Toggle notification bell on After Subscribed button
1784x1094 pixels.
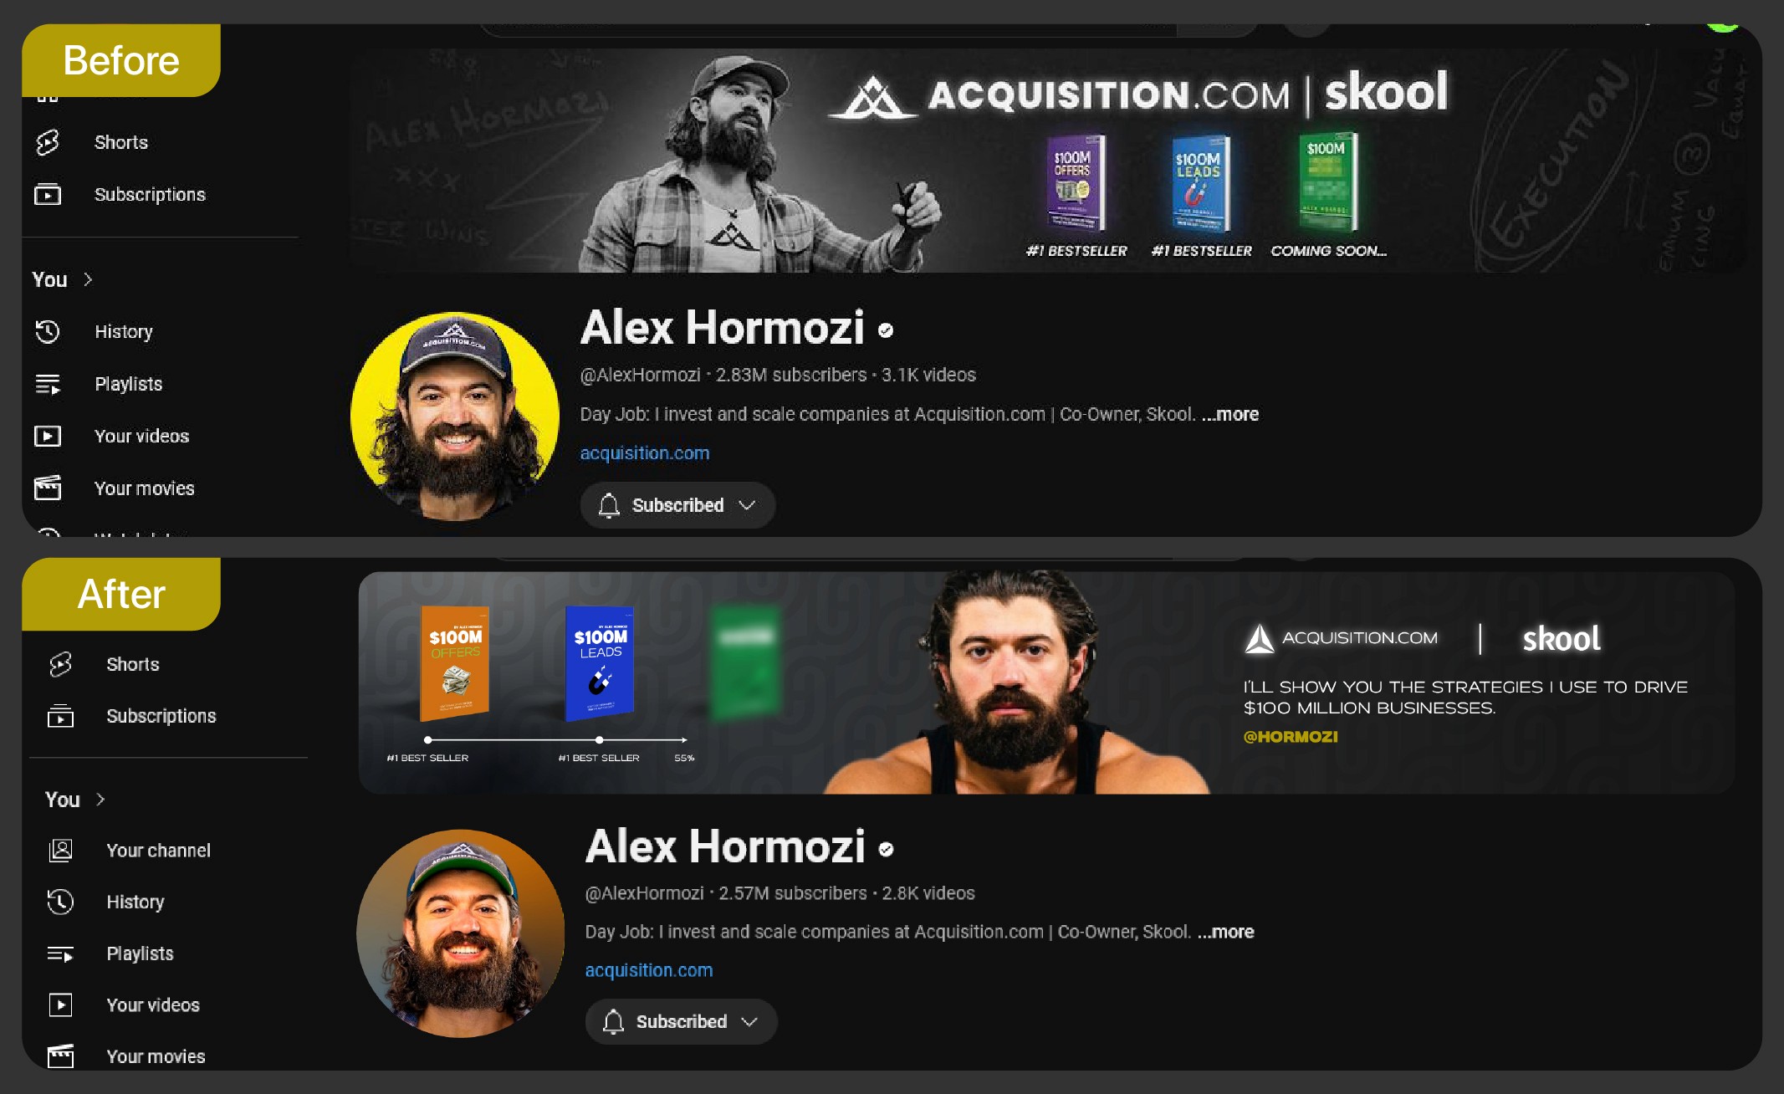pos(613,1021)
